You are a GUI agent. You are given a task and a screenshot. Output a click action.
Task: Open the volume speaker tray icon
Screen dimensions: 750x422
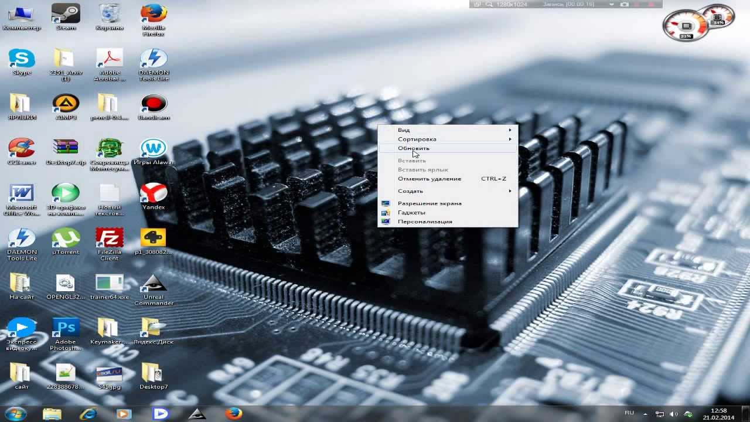[673, 414]
